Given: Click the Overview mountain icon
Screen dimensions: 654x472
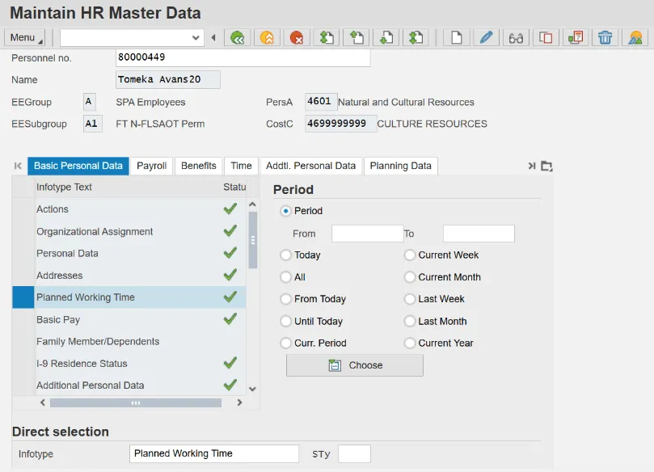Looking at the screenshot, I should point(635,38).
